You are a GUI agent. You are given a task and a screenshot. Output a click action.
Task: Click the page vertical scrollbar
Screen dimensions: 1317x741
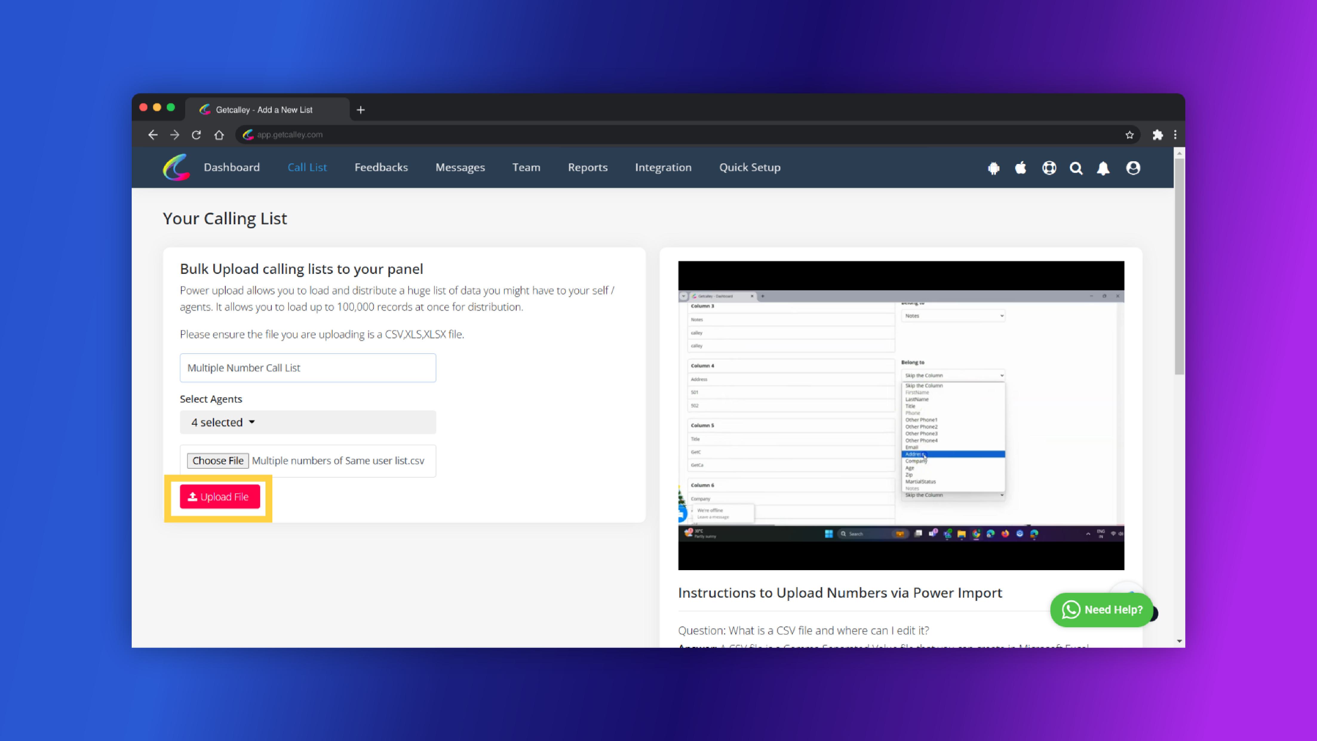point(1179,266)
